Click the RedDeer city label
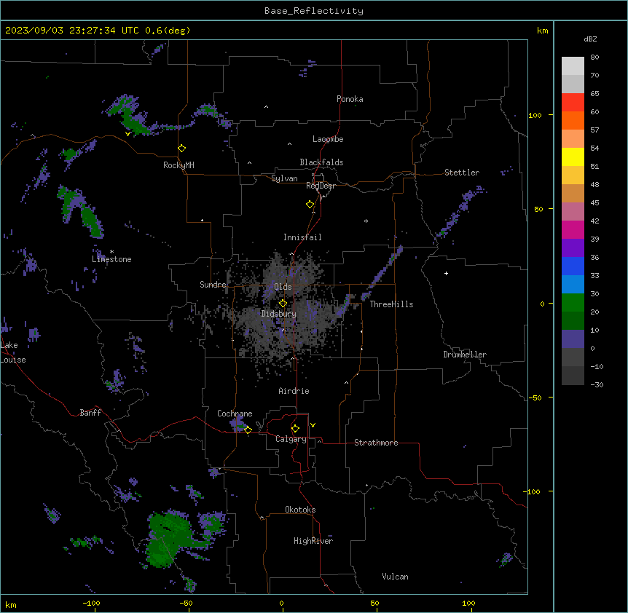Viewport: 628px width, 613px height. 321,186
